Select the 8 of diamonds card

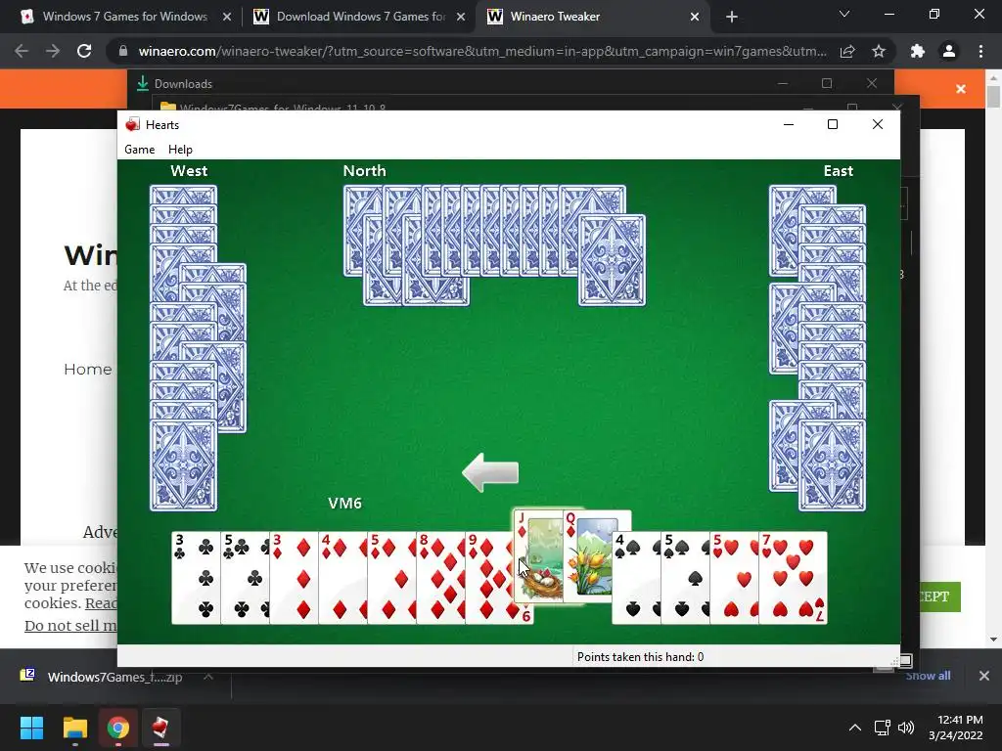pos(441,577)
